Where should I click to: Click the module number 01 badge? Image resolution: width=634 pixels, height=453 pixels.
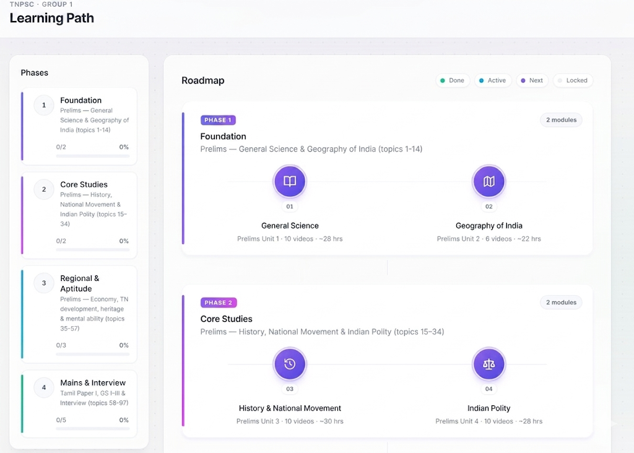point(290,207)
